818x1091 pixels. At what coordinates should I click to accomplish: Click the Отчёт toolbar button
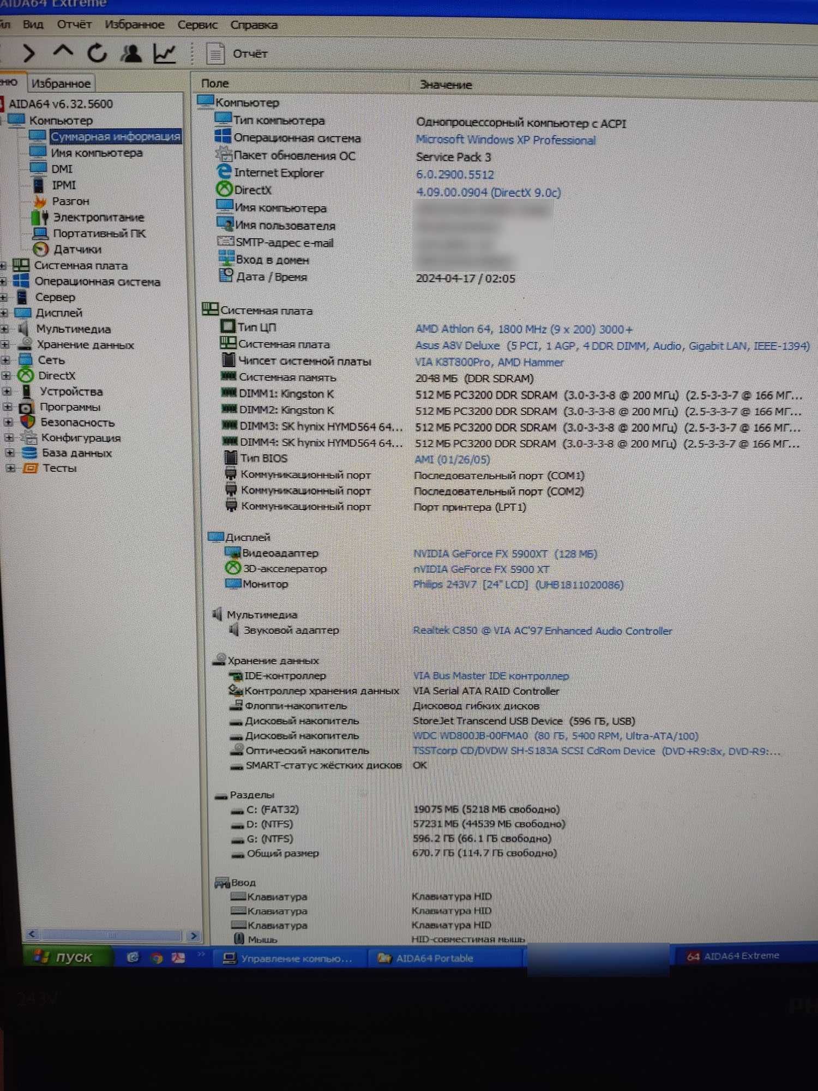[x=237, y=53]
